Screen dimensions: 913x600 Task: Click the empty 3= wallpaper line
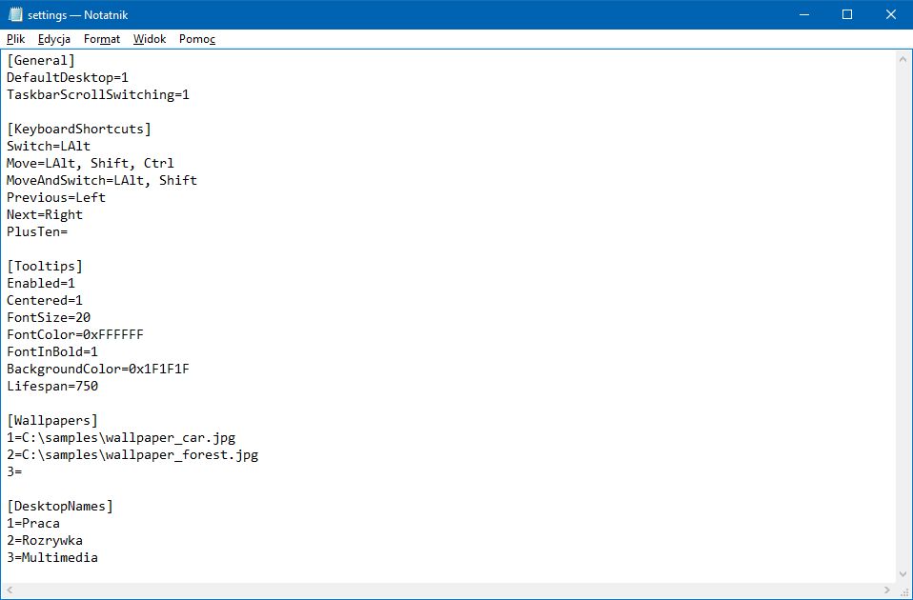(14, 472)
